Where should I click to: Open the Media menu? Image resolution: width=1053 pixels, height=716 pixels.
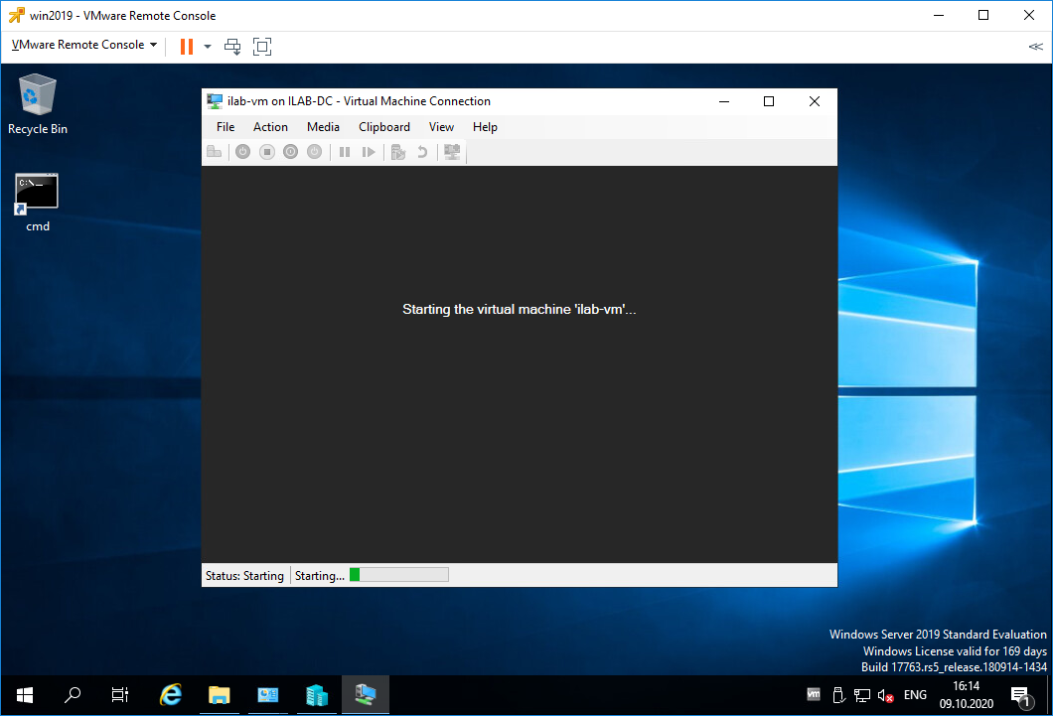323,127
